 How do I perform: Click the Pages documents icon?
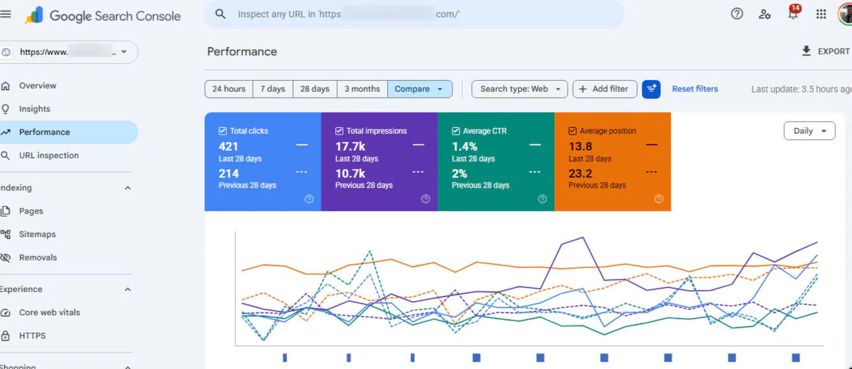pyautogui.click(x=6, y=211)
